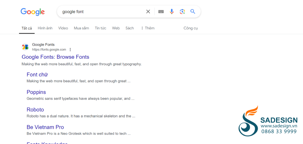Image resolution: width=303 pixels, height=144 pixels.
Task: Click the 'Be Vietnam Pro is a Neo Grotesk' snippet
Action: (x=79, y=134)
